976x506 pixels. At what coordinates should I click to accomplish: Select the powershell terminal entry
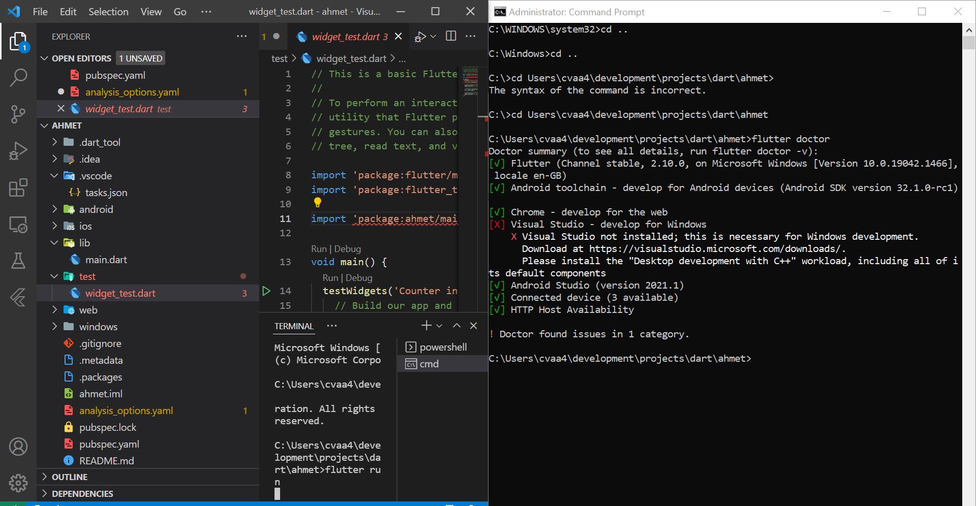(442, 347)
